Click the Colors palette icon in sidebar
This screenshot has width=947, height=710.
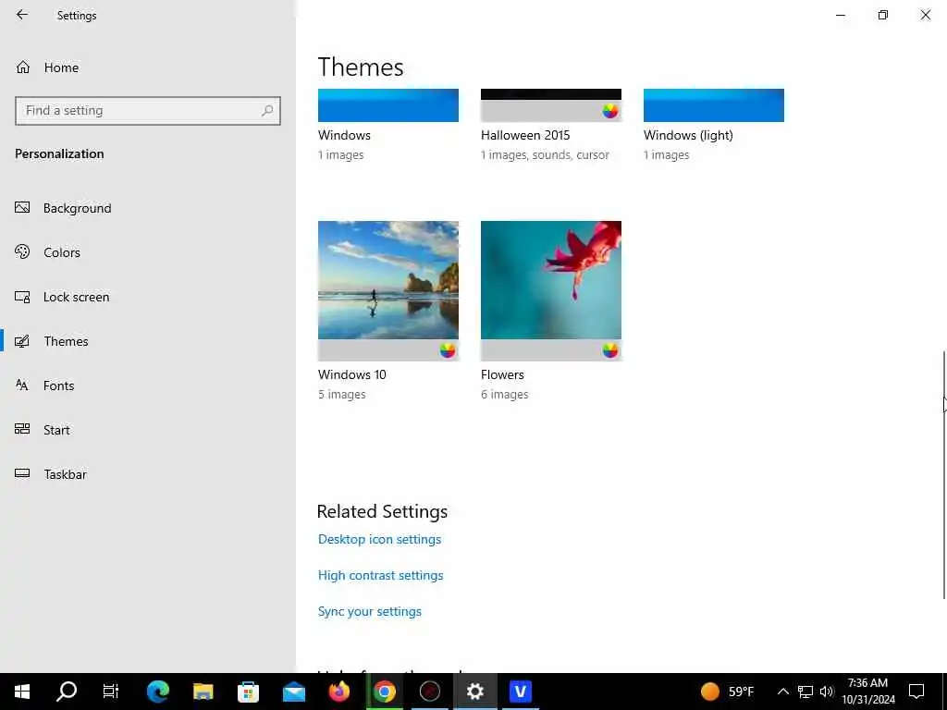point(22,251)
